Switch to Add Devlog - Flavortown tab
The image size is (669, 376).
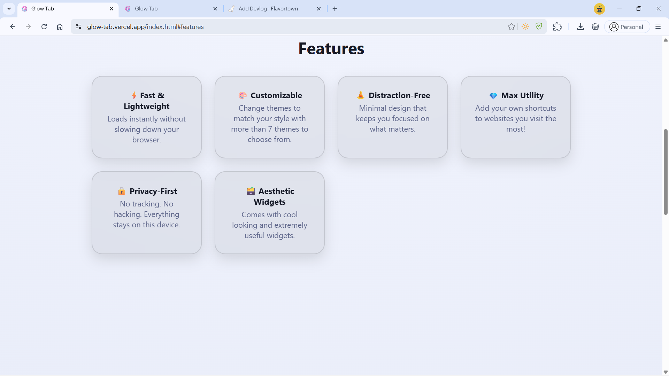[268, 9]
